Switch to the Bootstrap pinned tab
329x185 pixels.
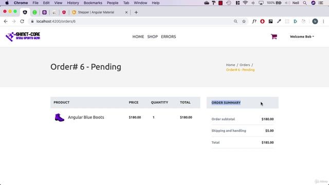[45, 12]
